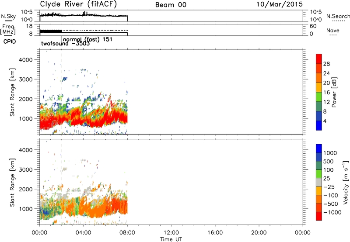Click the "16" tick on Power colorbar
Viewport: 350px width, 242px height.
[x=326, y=93]
